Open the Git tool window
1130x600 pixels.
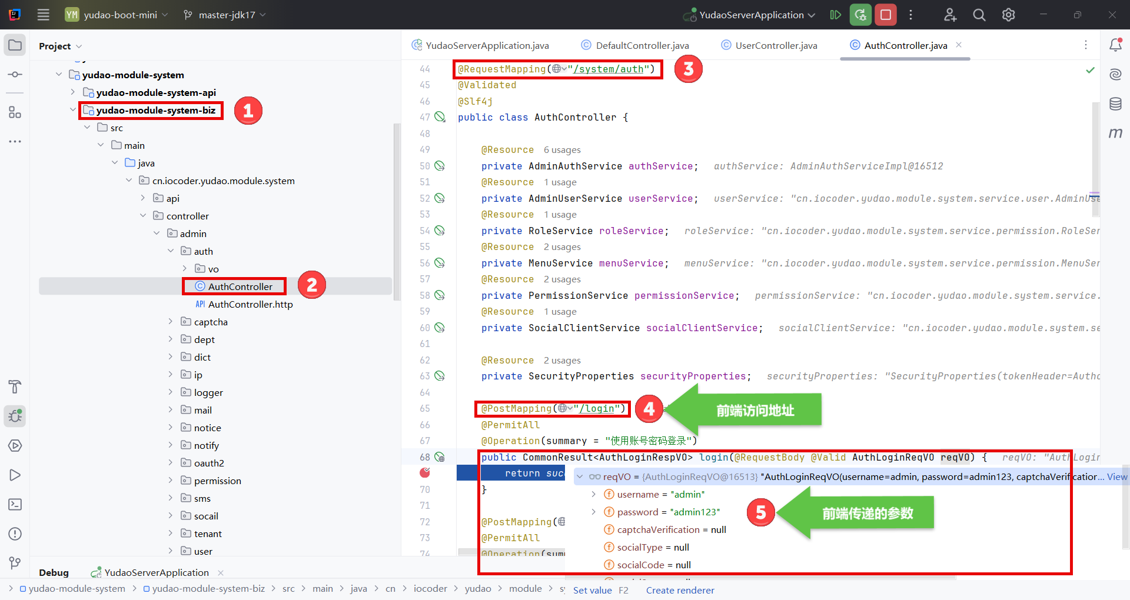(15, 563)
